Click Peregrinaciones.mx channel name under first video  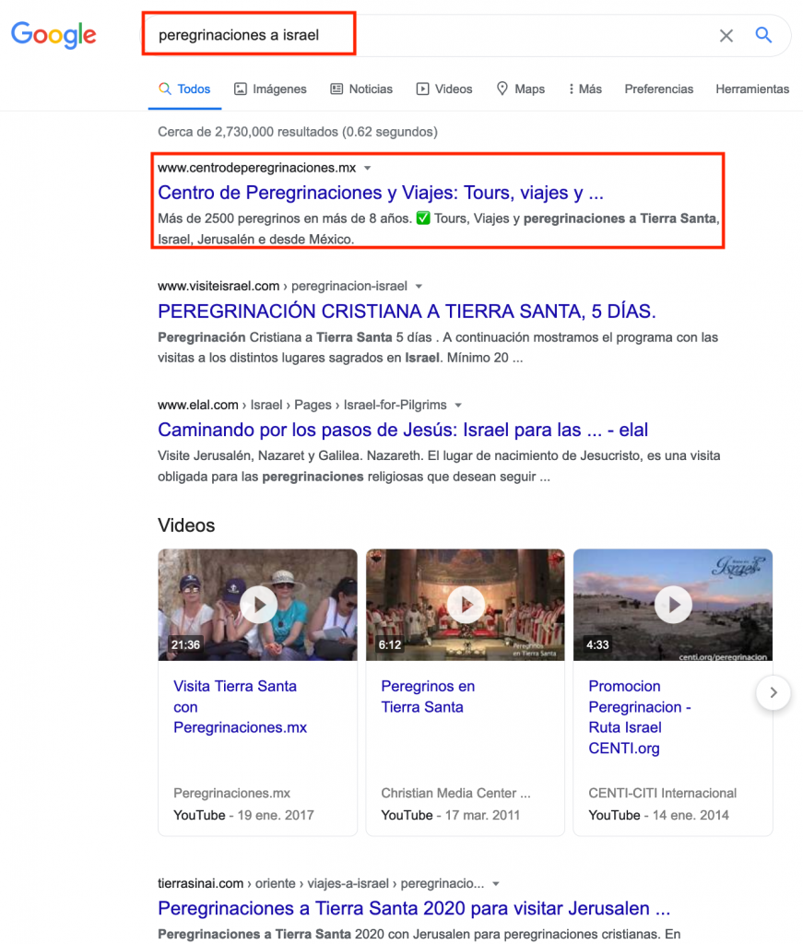[231, 793]
